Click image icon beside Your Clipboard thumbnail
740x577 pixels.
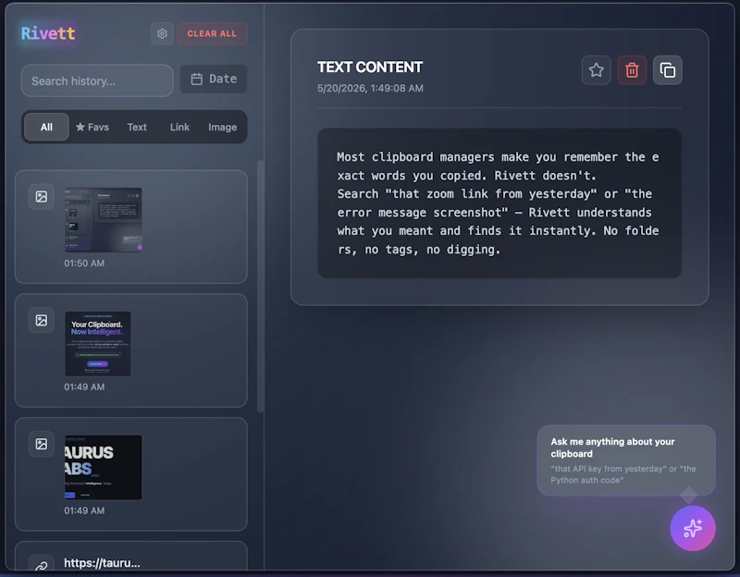tap(42, 320)
